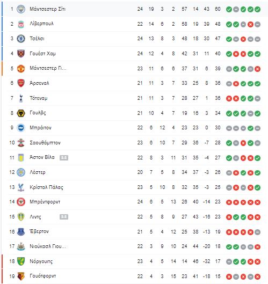Click the Liverpool club crest

click(x=21, y=24)
